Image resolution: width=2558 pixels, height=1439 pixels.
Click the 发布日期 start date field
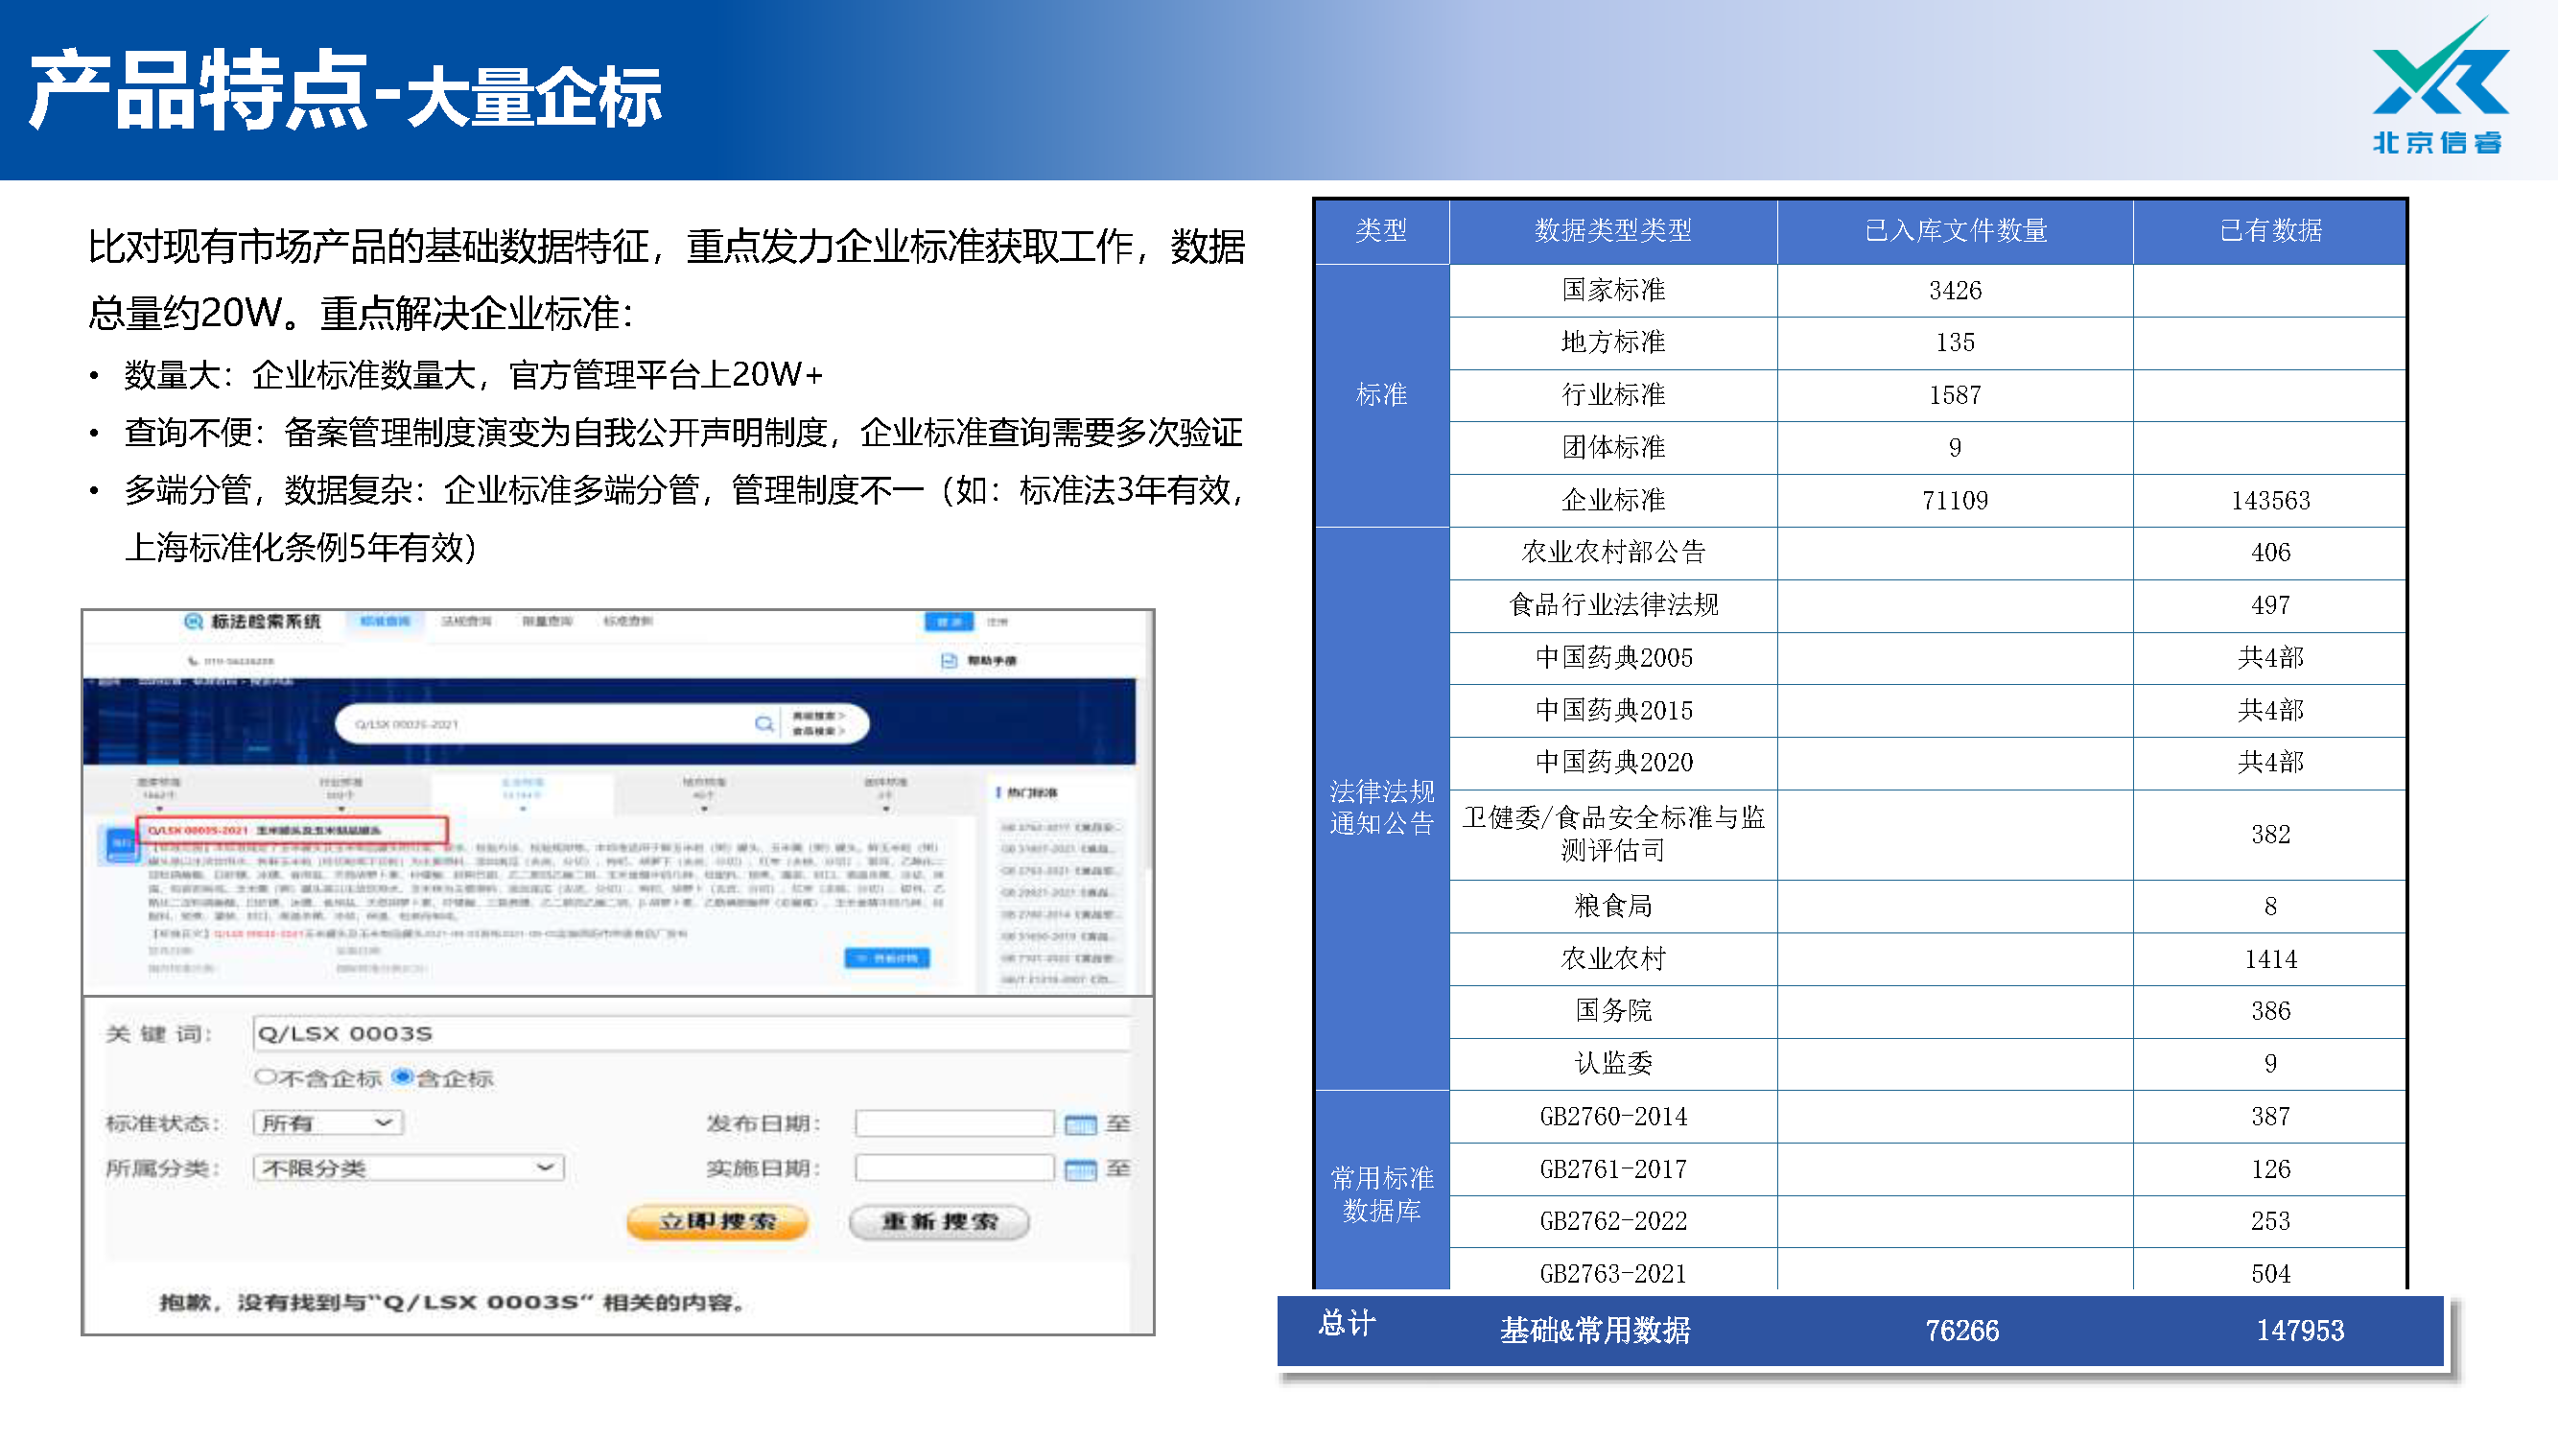[953, 1123]
